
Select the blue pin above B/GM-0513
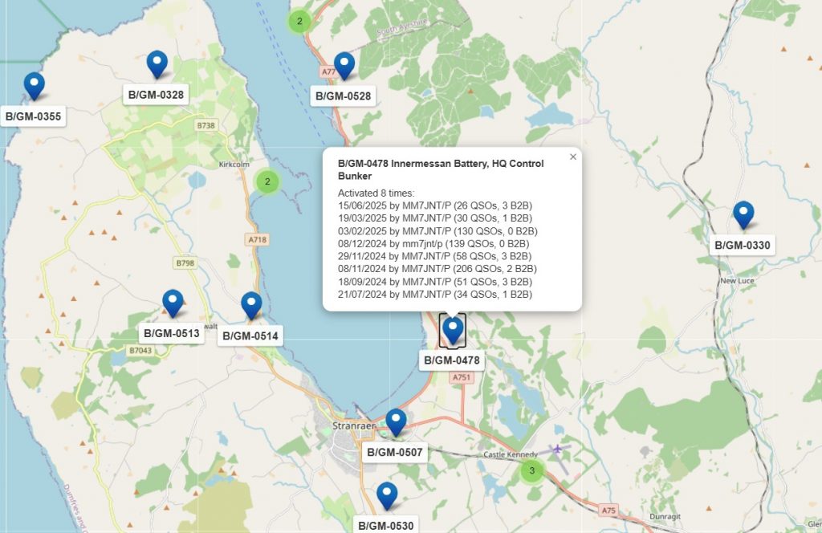tap(173, 303)
